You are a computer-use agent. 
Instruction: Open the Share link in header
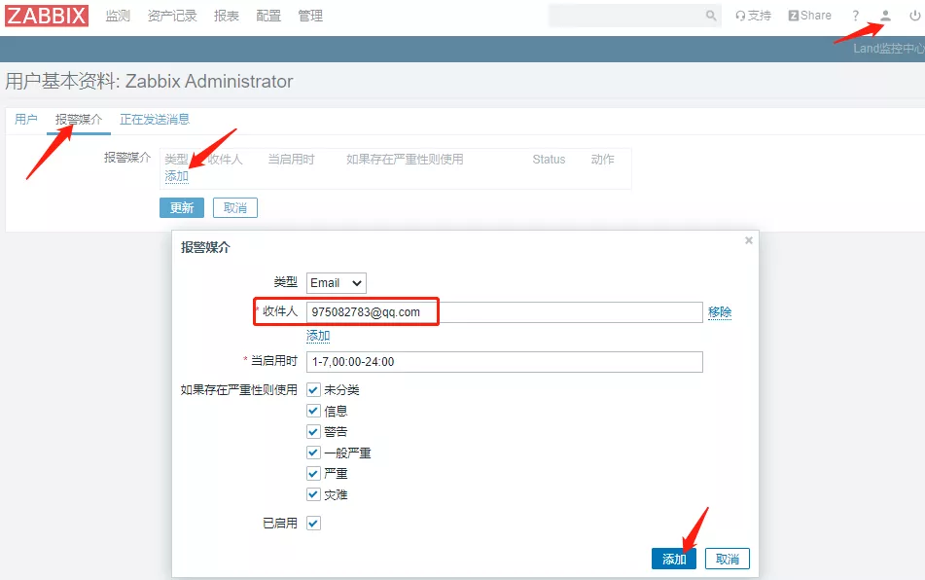(x=809, y=16)
